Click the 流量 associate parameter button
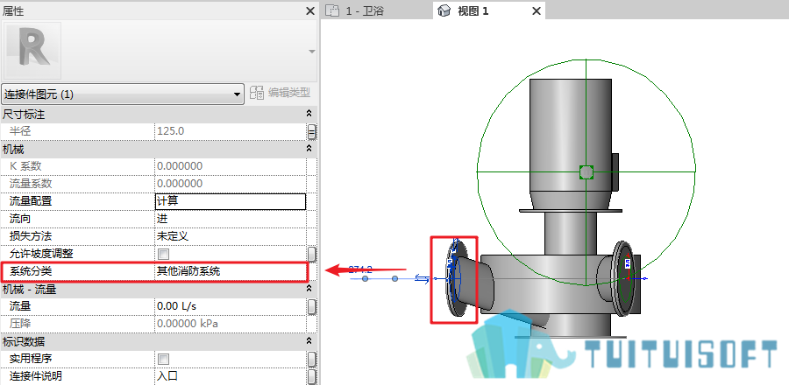 [312, 306]
